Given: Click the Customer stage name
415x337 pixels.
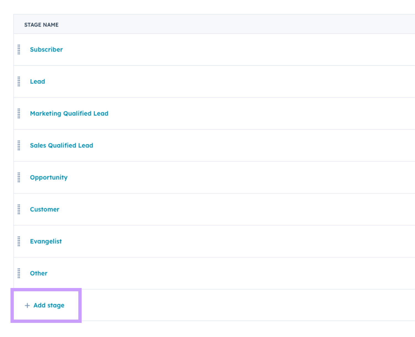Looking at the screenshot, I should point(45,209).
